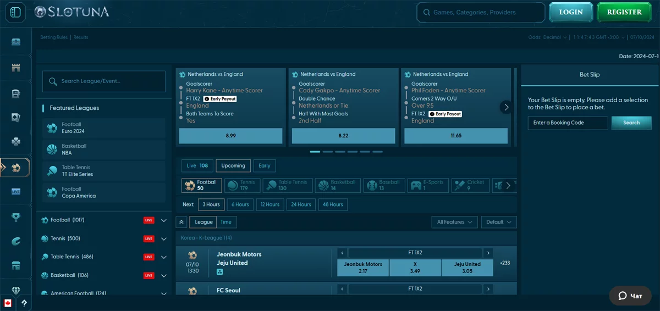The image size is (660, 311).
Task: Select the Cricket 9 sport filter
Action: pyautogui.click(x=470, y=185)
